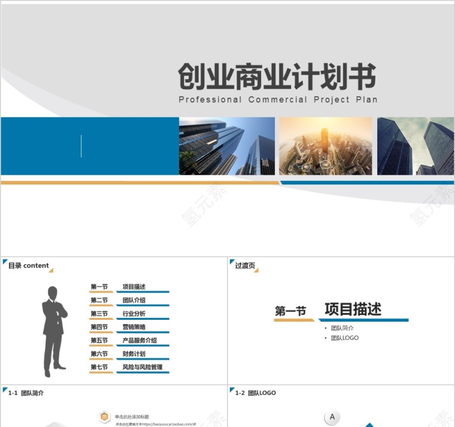Click the round 'A' badge icon
Image resolution: width=455 pixels, height=427 pixels.
[332, 417]
